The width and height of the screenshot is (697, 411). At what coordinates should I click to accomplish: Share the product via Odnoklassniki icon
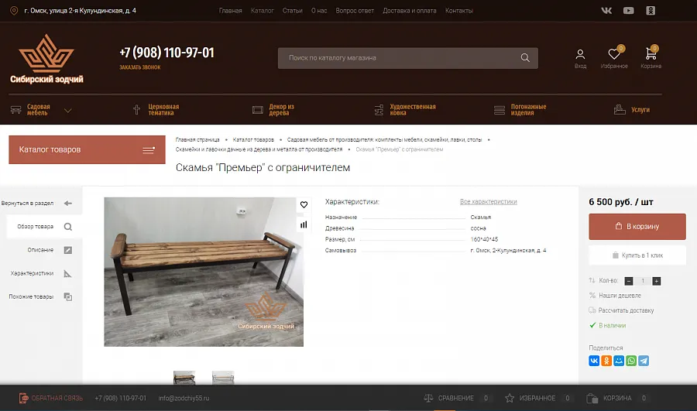[x=606, y=361]
